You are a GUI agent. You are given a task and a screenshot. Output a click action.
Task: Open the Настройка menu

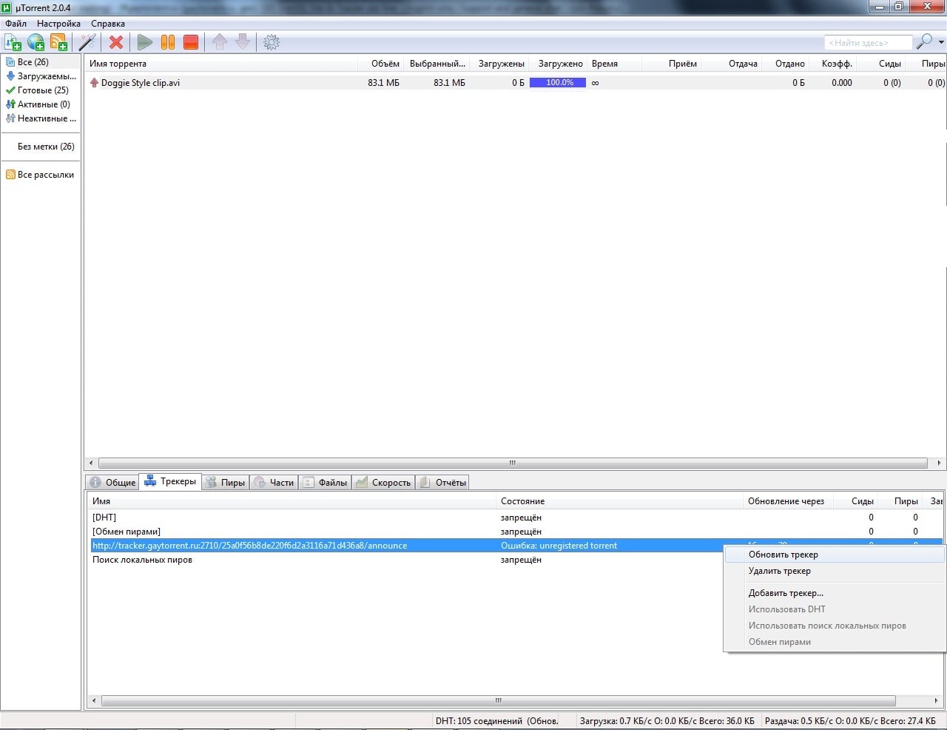coord(58,24)
